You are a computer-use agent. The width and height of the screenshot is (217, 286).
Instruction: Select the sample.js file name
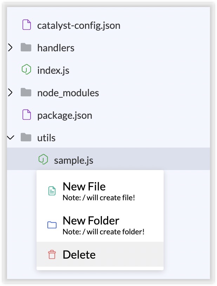(x=74, y=161)
